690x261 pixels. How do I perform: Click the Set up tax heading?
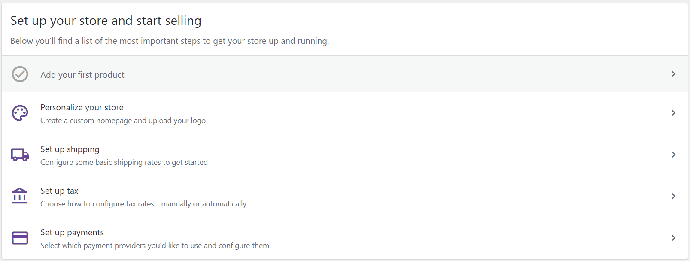click(59, 191)
